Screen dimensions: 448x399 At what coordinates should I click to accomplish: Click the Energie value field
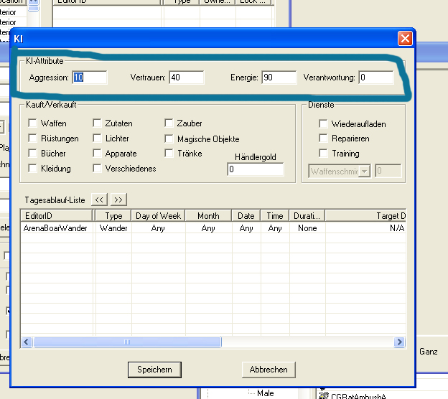[278, 78]
